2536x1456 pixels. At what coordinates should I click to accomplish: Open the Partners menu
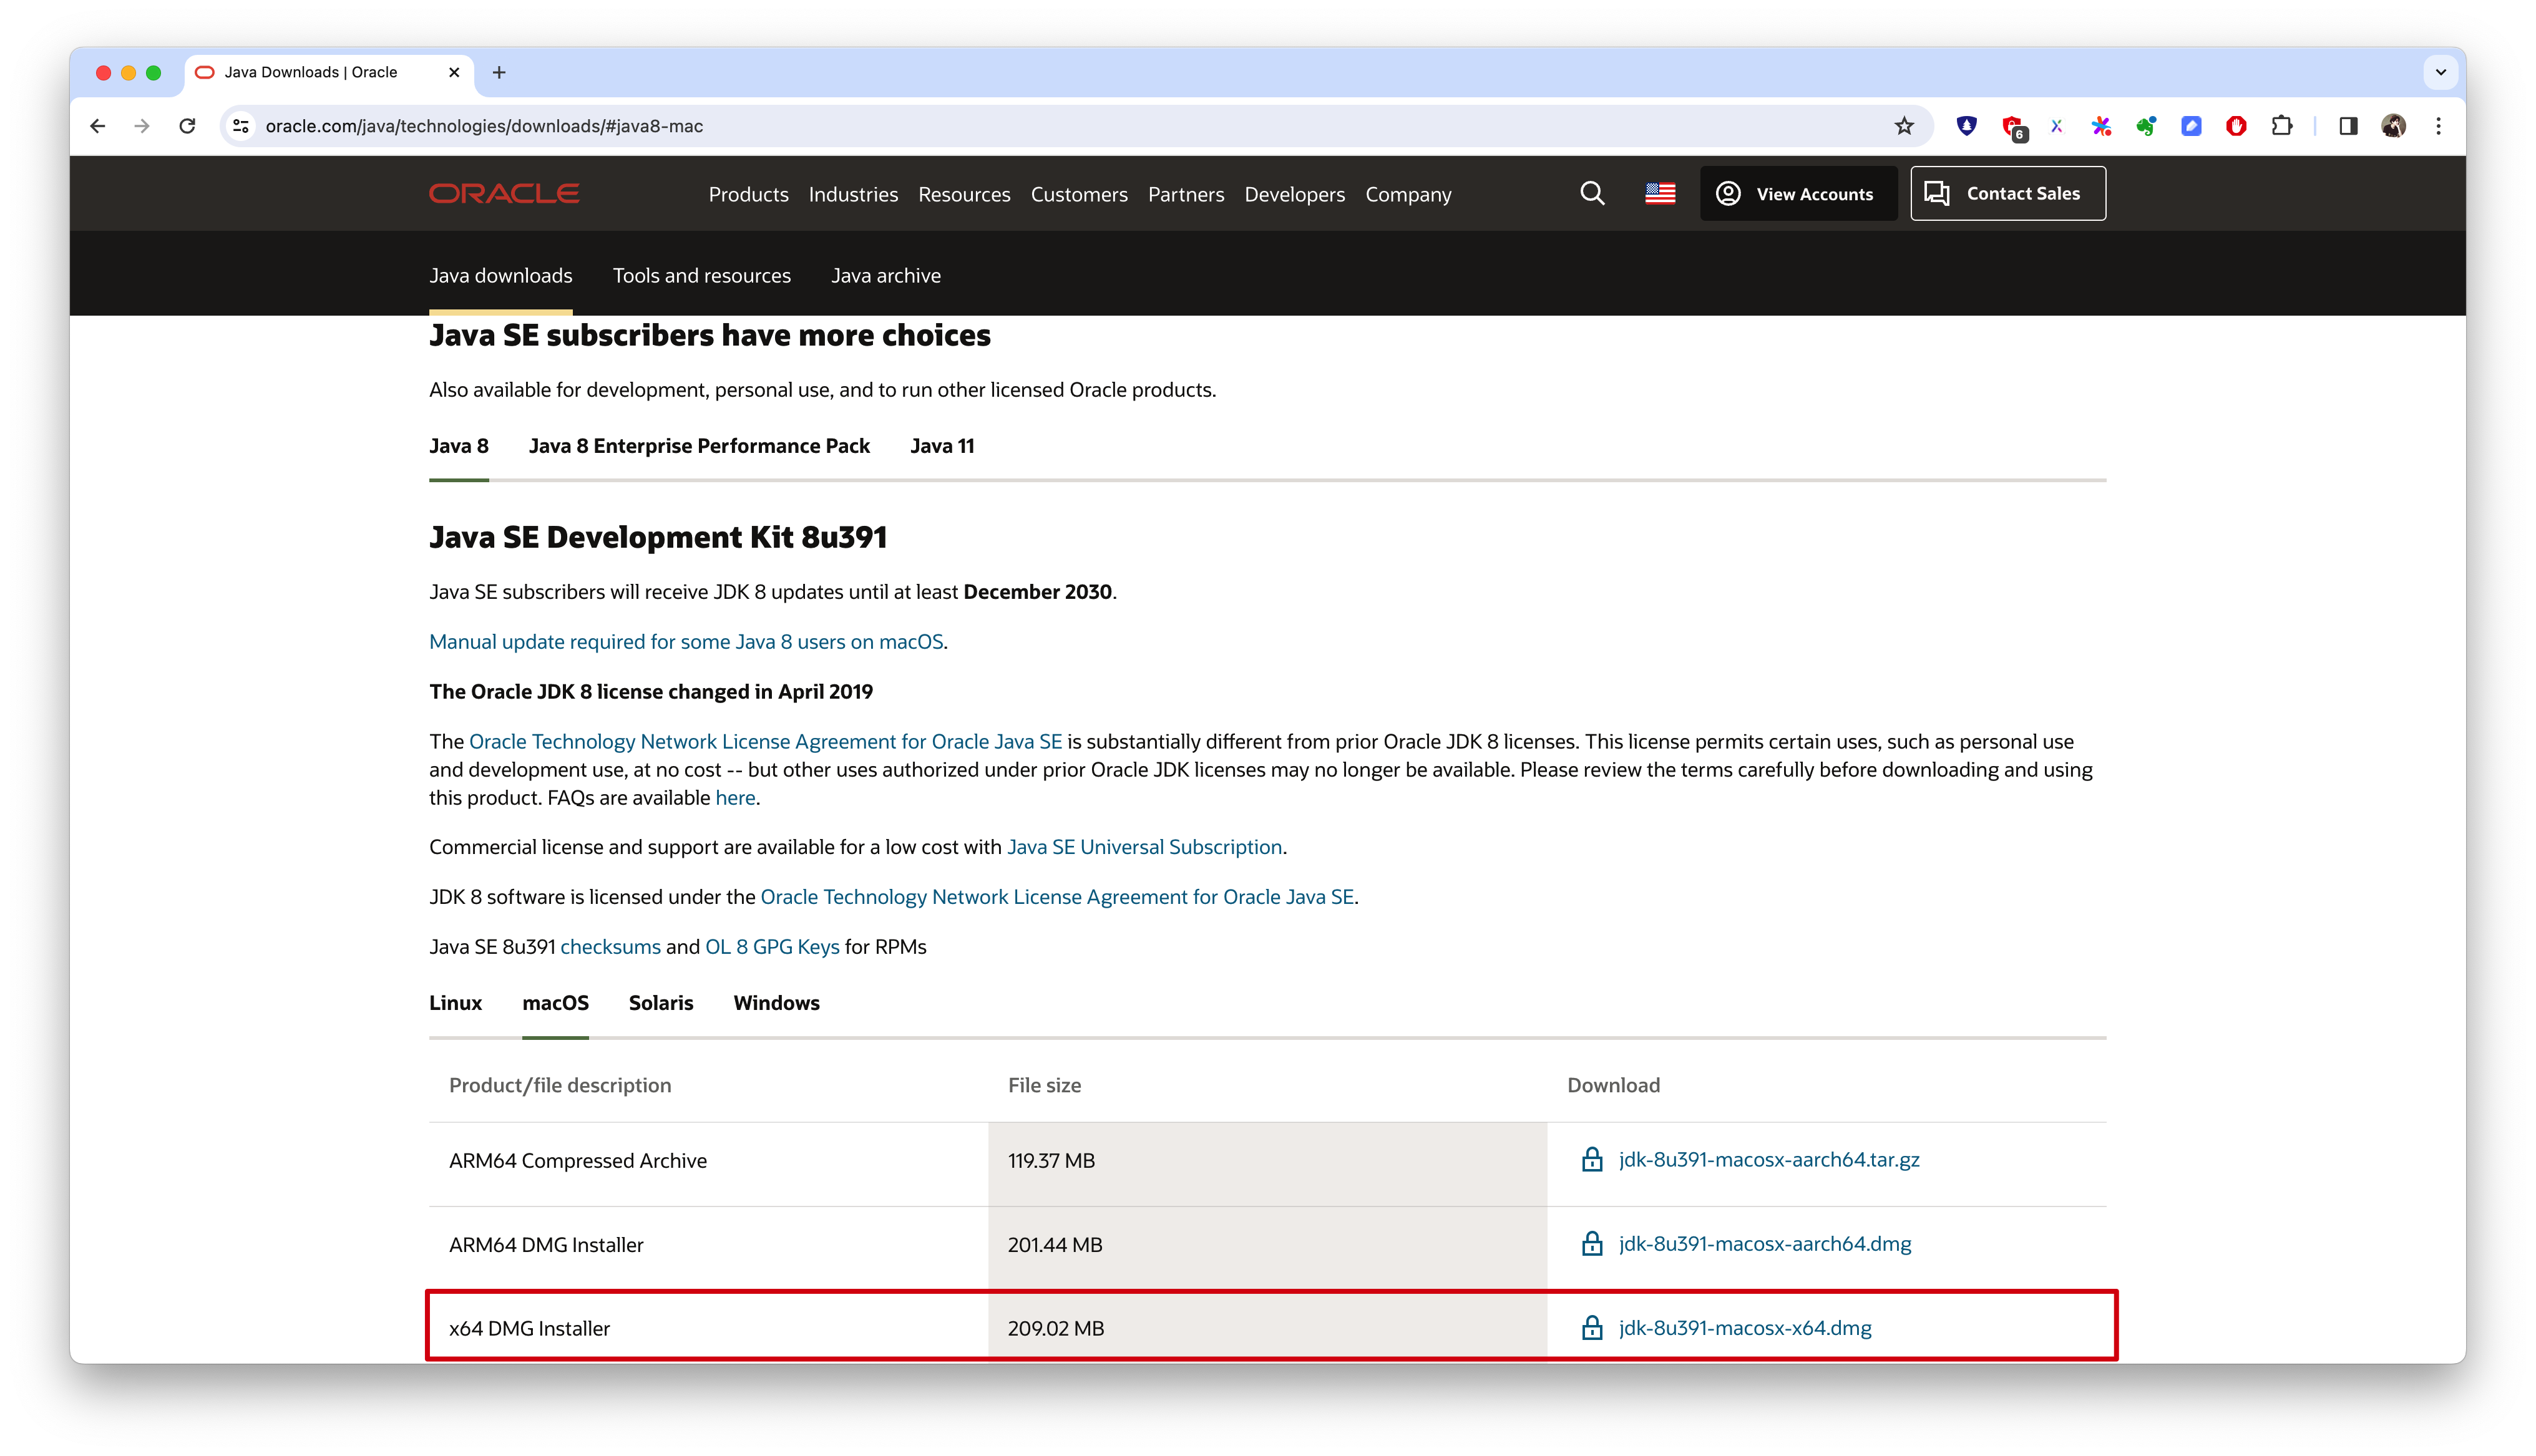(x=1186, y=194)
